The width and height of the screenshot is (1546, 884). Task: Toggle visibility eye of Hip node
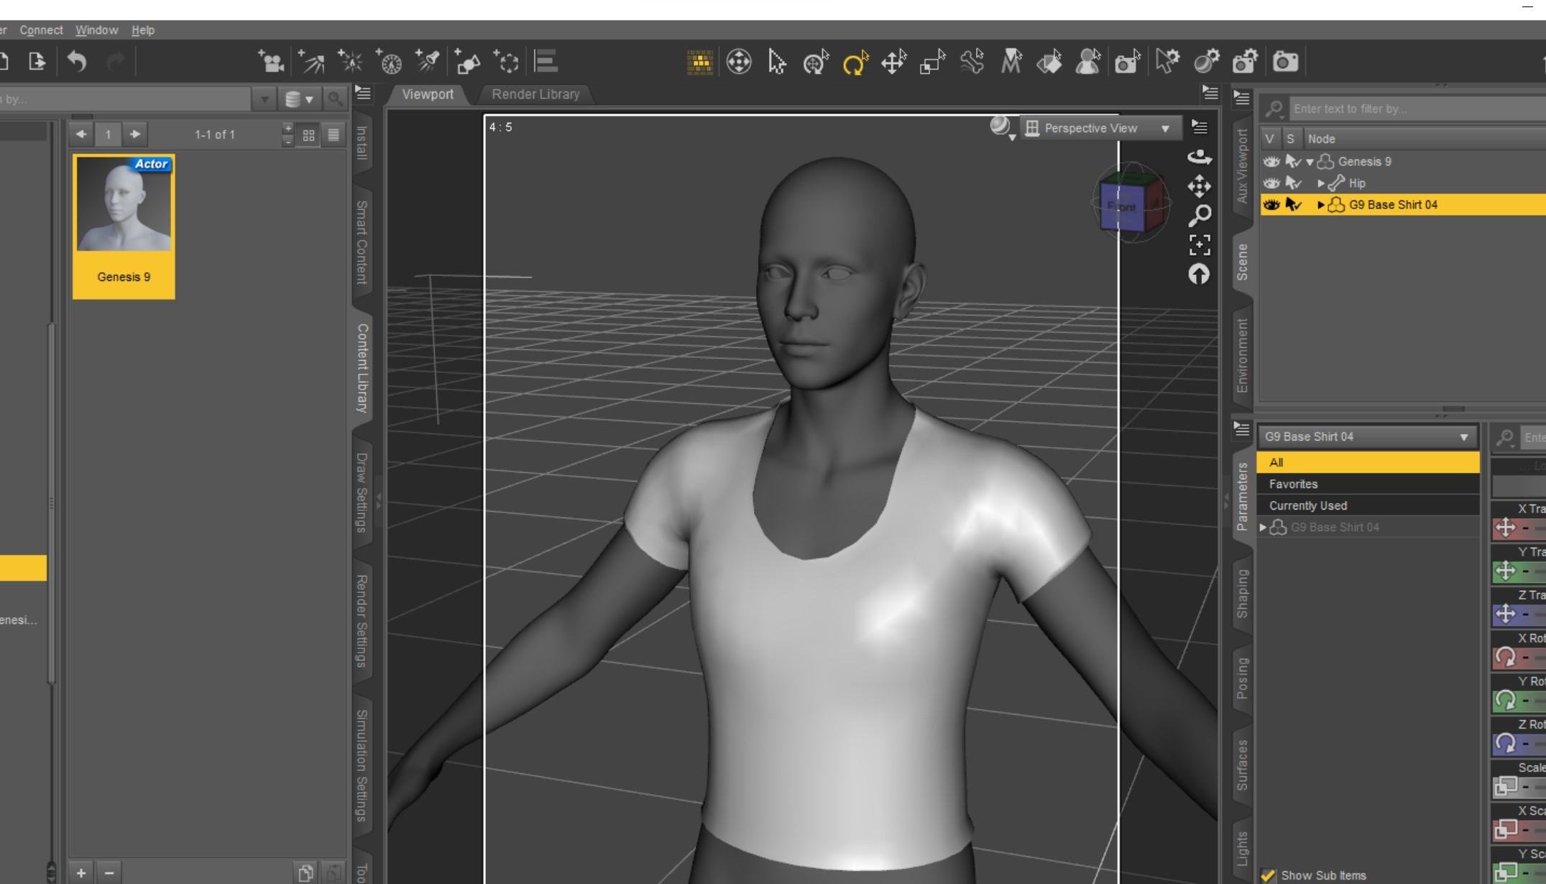tap(1271, 183)
